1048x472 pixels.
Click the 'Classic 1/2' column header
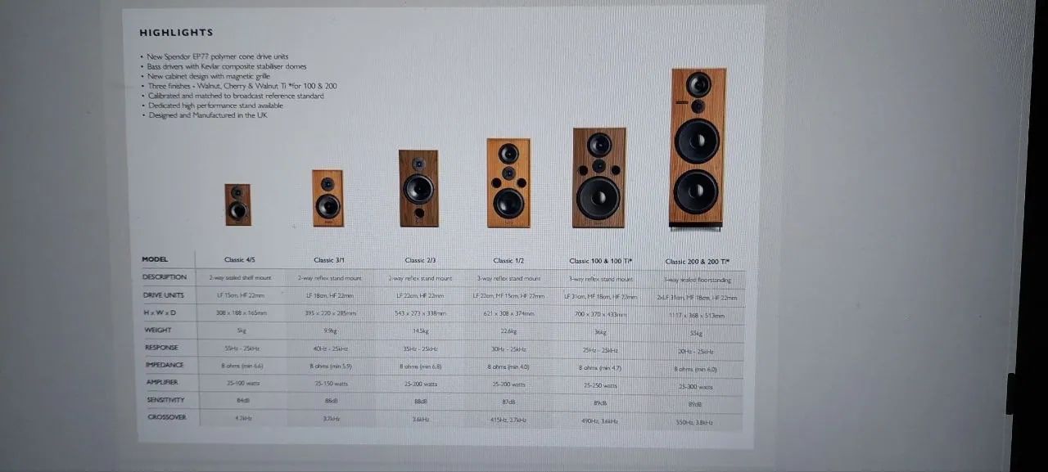click(508, 261)
